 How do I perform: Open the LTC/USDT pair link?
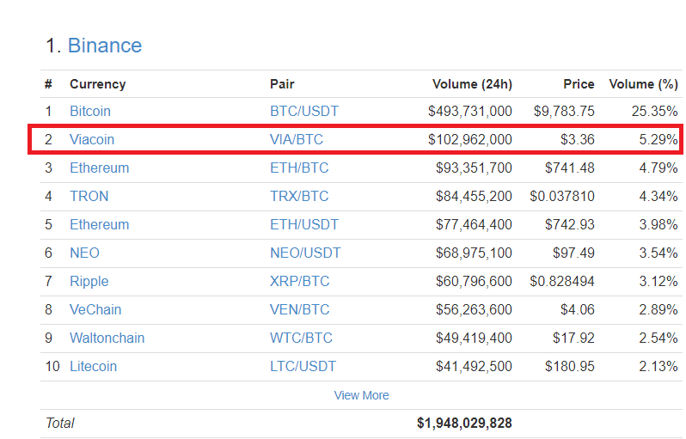tap(303, 366)
